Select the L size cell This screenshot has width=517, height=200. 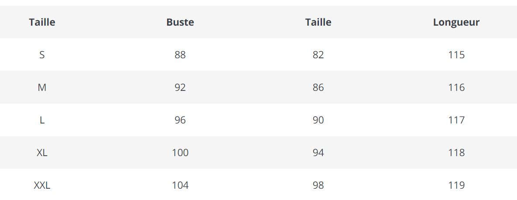point(42,120)
